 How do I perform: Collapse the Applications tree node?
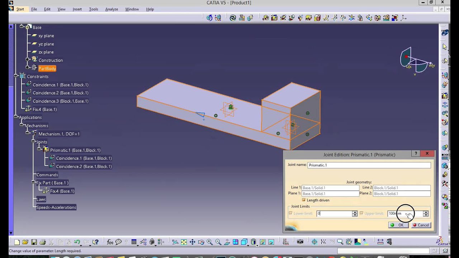16,116
